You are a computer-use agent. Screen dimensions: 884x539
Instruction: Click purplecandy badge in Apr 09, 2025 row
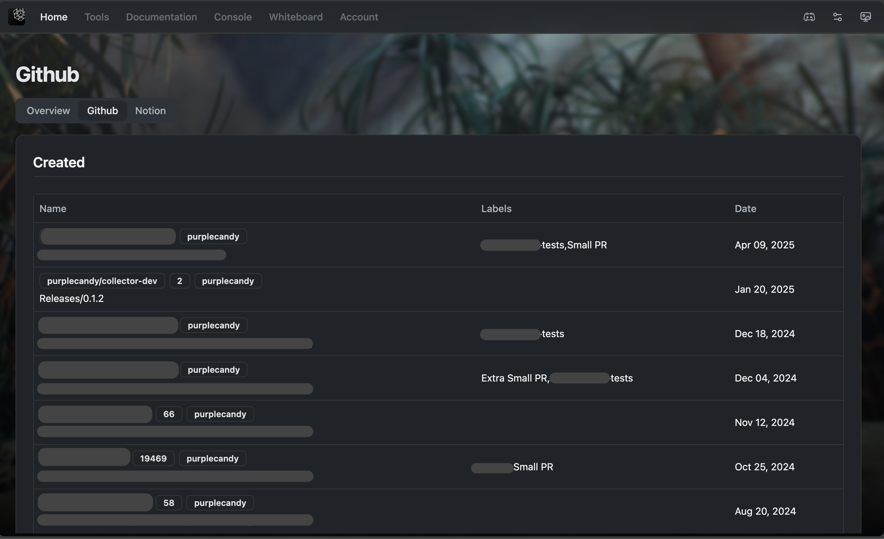click(x=213, y=236)
